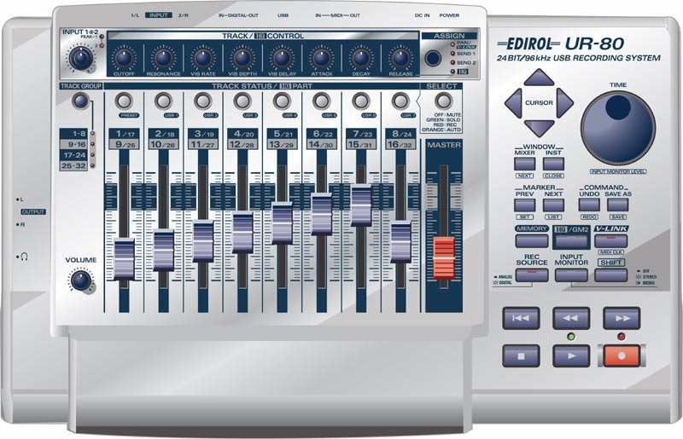683x439 pixels.
Task: Click the play transport button
Action: click(x=571, y=356)
